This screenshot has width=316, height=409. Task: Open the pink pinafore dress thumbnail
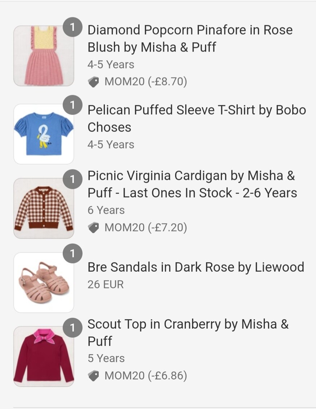pyautogui.click(x=44, y=56)
